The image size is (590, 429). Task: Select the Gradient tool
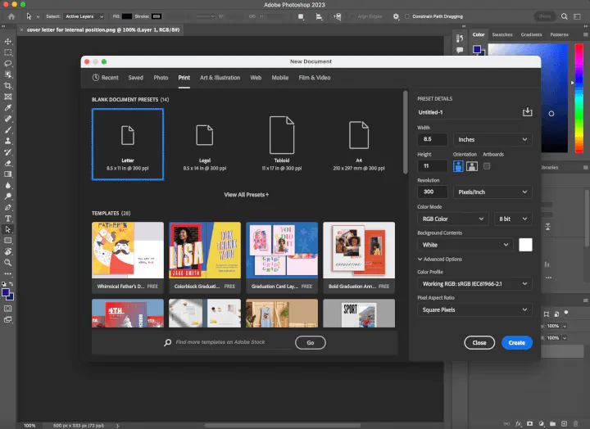[x=8, y=174]
